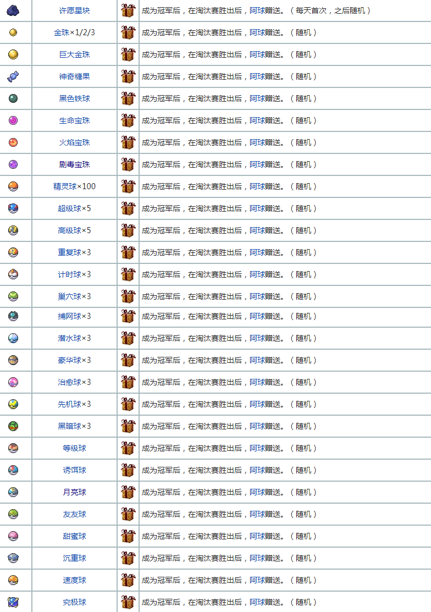Open the 生命宝珠 link
431x612 pixels.
tap(75, 120)
